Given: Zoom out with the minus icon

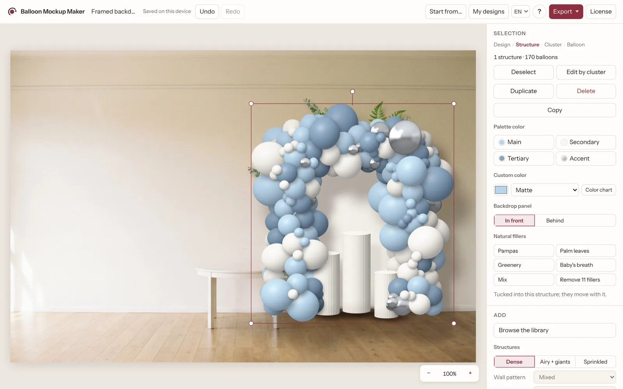Looking at the screenshot, I should tap(429, 373).
